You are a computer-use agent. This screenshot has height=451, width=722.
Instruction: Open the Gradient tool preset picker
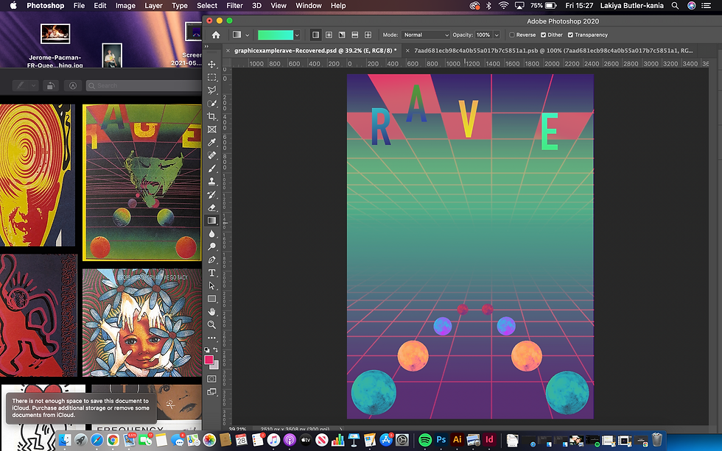(240, 35)
